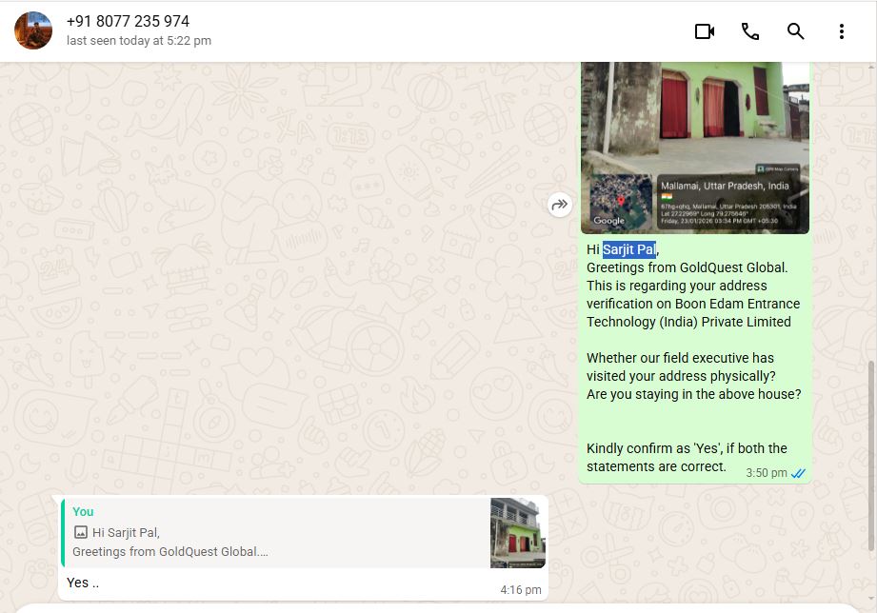Open contact info for +91 8077 235 974

128,21
